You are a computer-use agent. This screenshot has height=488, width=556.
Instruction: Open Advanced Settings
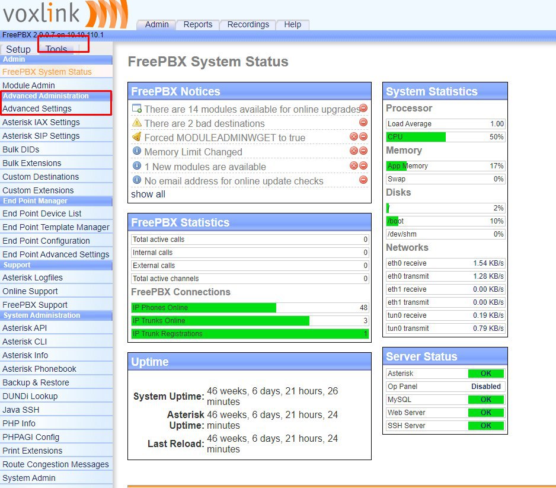click(x=56, y=109)
